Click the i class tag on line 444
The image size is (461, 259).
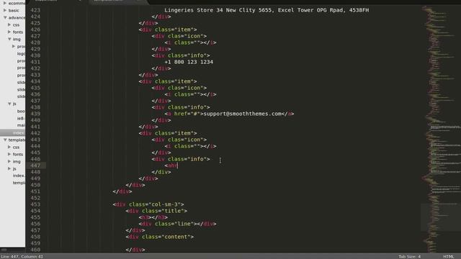coord(190,146)
